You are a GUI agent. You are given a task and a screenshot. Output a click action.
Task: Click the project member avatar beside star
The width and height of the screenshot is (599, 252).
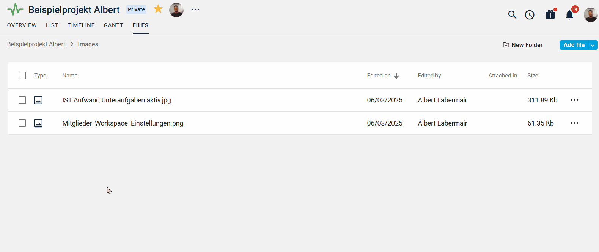[176, 10]
